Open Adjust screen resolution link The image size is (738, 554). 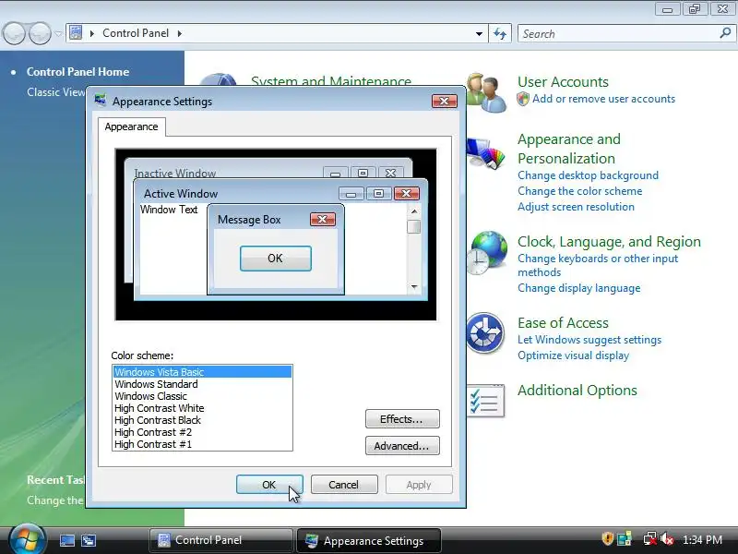[x=576, y=207]
